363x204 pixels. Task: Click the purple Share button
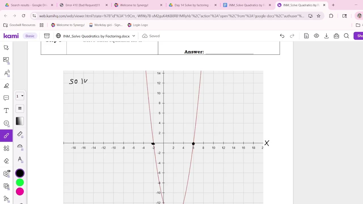358,36
